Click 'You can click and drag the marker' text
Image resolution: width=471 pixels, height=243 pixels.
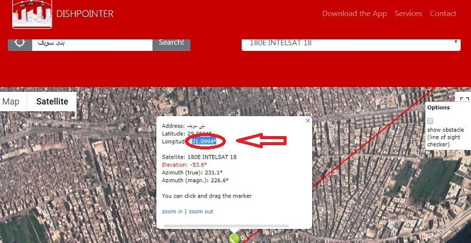point(207,196)
